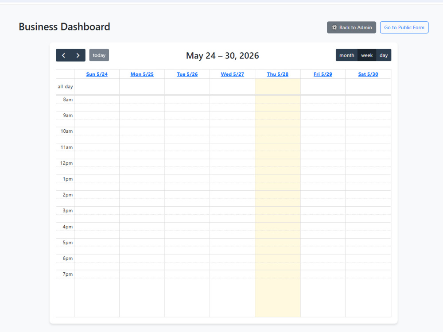Click the 11am time label
The width and height of the screenshot is (443, 332).
[x=67, y=147]
